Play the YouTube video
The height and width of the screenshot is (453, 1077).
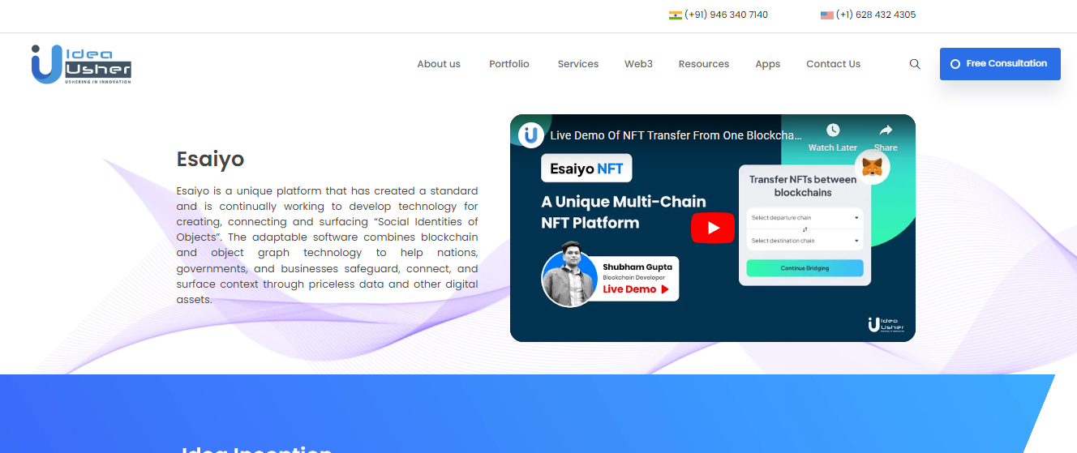click(x=712, y=228)
